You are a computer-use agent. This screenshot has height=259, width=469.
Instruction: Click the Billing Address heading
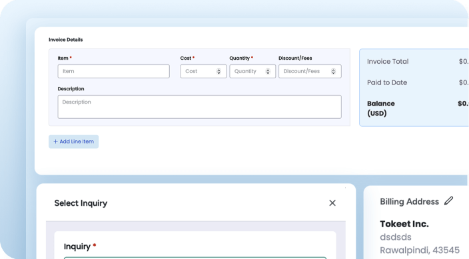coord(409,201)
